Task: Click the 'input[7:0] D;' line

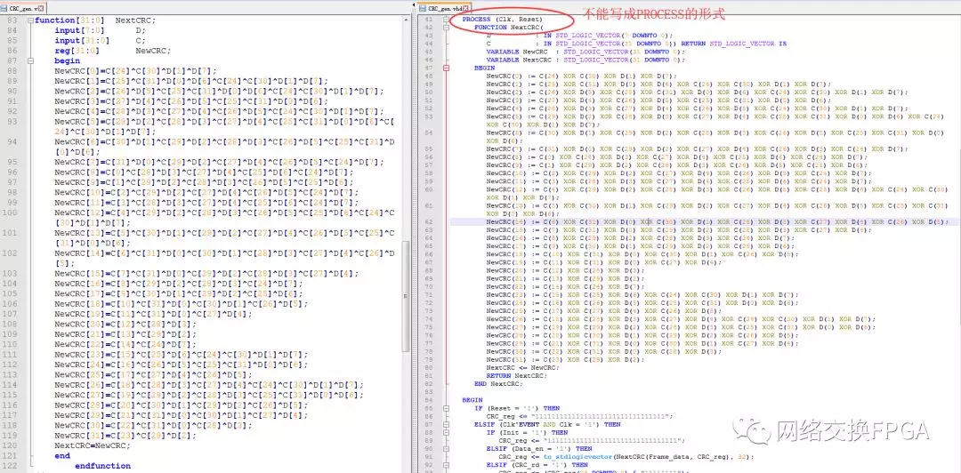Action: click(x=101, y=30)
